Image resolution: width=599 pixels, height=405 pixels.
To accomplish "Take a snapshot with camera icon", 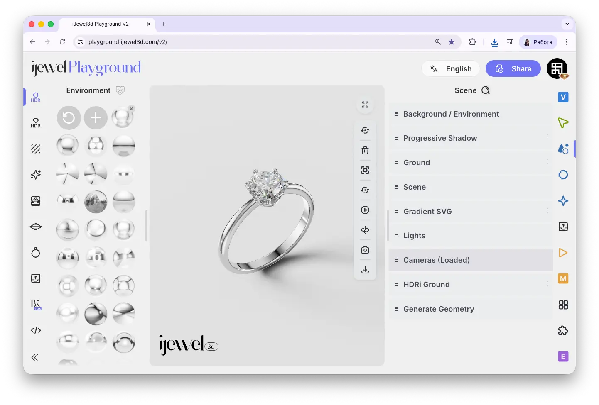I will click(x=365, y=250).
